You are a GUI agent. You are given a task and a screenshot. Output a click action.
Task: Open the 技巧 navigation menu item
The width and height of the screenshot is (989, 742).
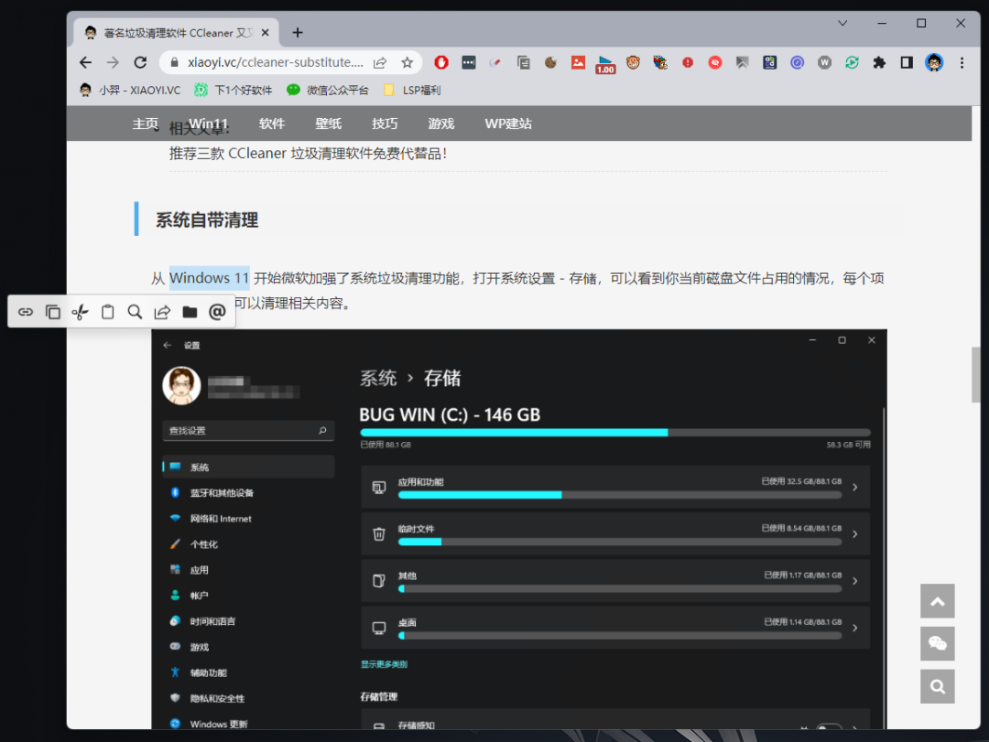[385, 124]
